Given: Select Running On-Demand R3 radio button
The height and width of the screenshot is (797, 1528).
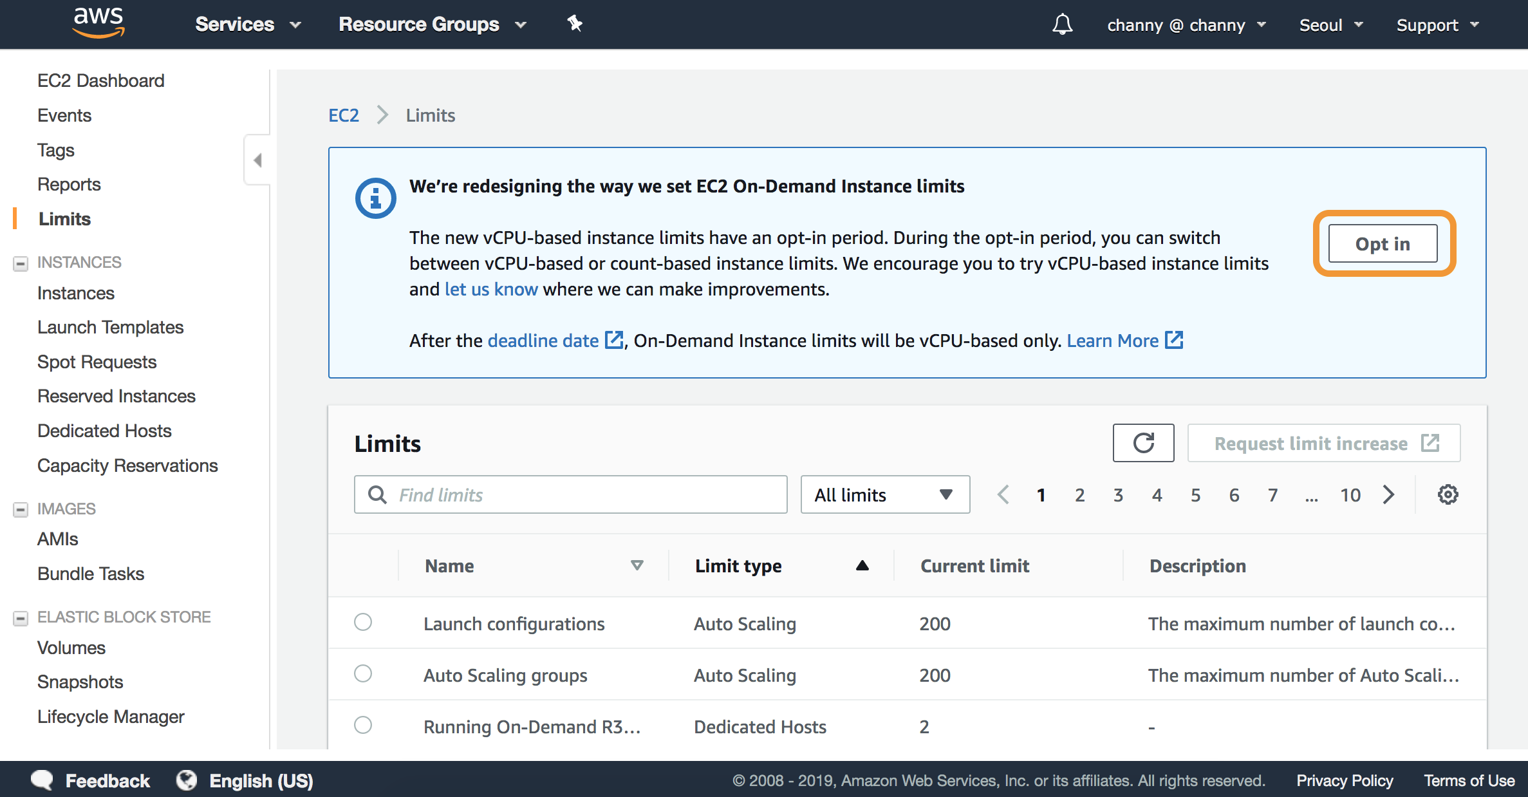Looking at the screenshot, I should coord(363,725).
